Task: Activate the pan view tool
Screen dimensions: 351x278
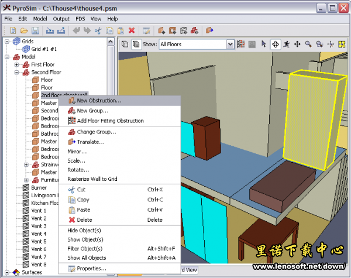Action: [x=297, y=44]
